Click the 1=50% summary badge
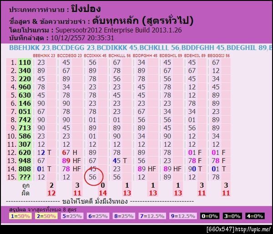Viewport: 273px width, 234px height. click(x=20, y=216)
